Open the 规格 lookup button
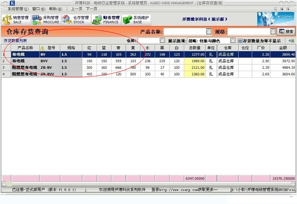Image resolution: width=297 pixels, height=204 pixels. (273, 31)
